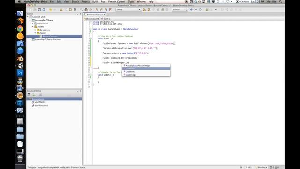
Task: Close the BananaGame.cs tab
Action: (x=104, y=15)
